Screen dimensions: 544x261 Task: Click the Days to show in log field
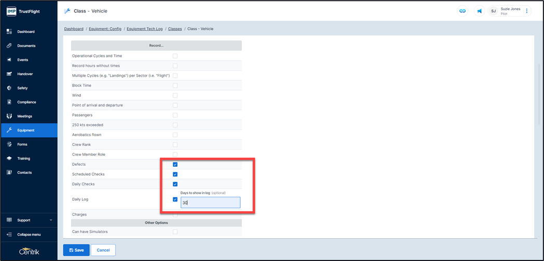[x=210, y=202]
